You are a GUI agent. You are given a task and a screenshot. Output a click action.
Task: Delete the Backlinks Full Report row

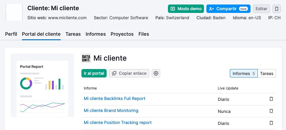point(271,99)
